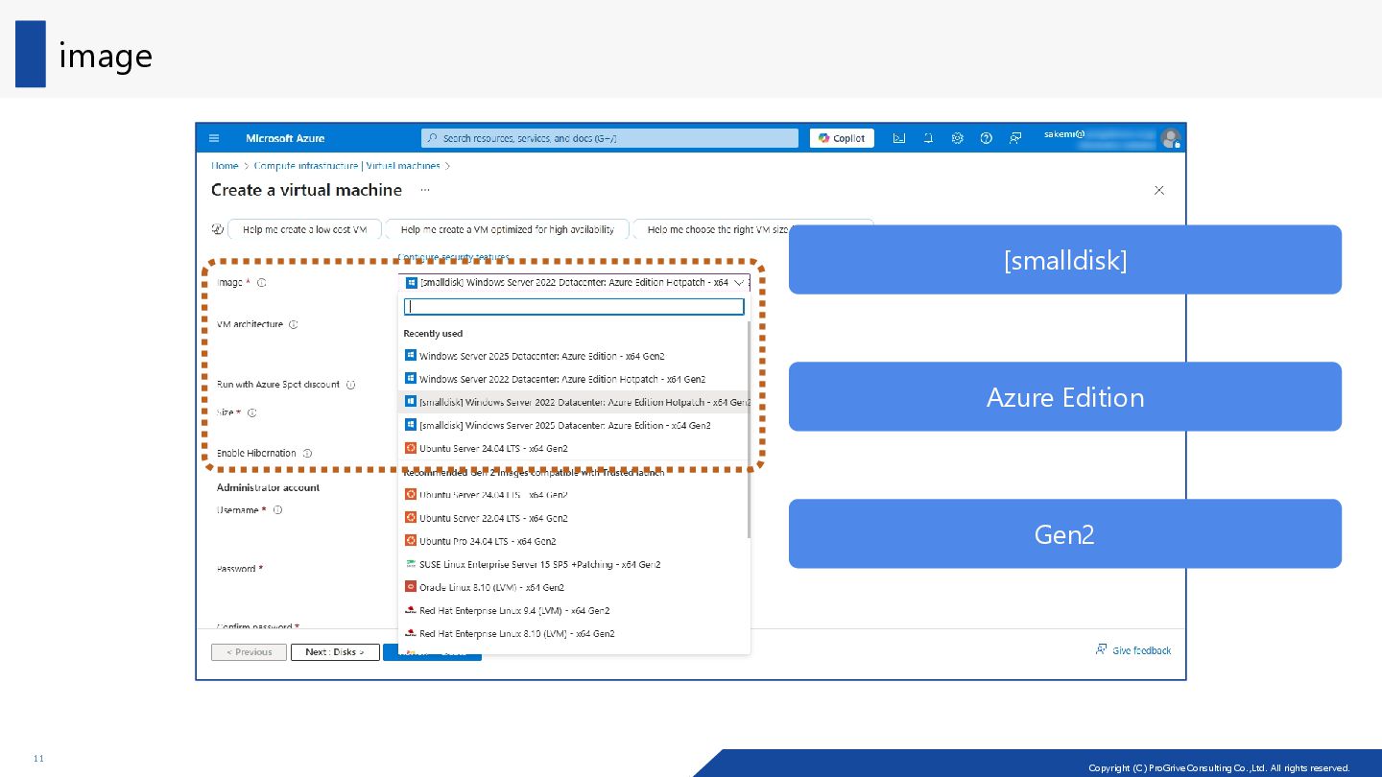Select Red Hat Enterprise Linux 8.10 (LVM)

[x=574, y=633]
